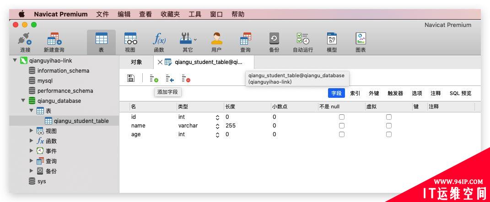490x202 pixels.
Task: Toggle 虚拟 checkbox for name row
Action: pyautogui.click(x=389, y=126)
